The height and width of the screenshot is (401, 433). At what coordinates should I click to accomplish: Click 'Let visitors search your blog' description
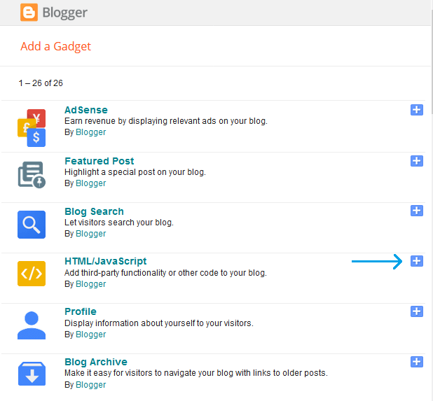[x=119, y=223]
